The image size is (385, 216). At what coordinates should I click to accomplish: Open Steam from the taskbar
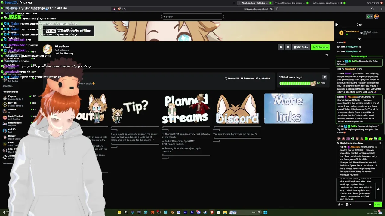[205, 212]
